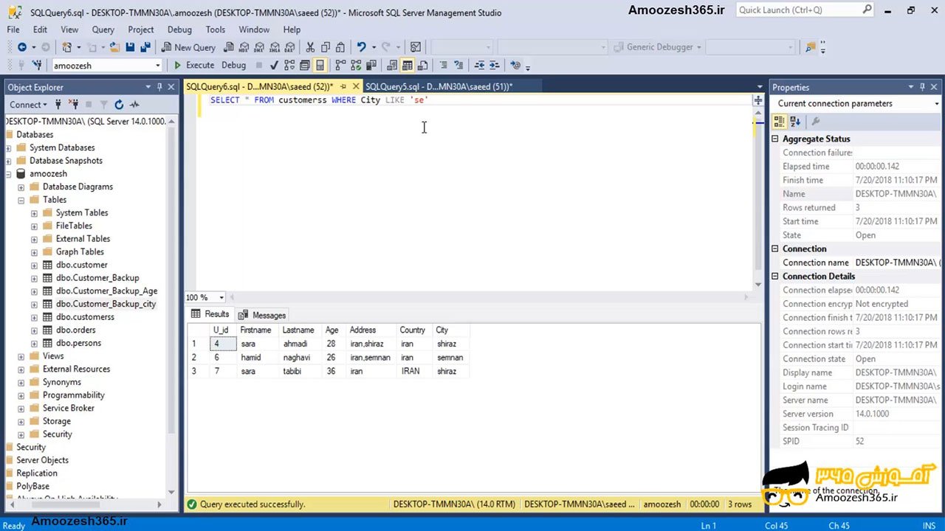Toggle Categorized view in Properties panel
945x531 pixels.
pyautogui.click(x=780, y=122)
